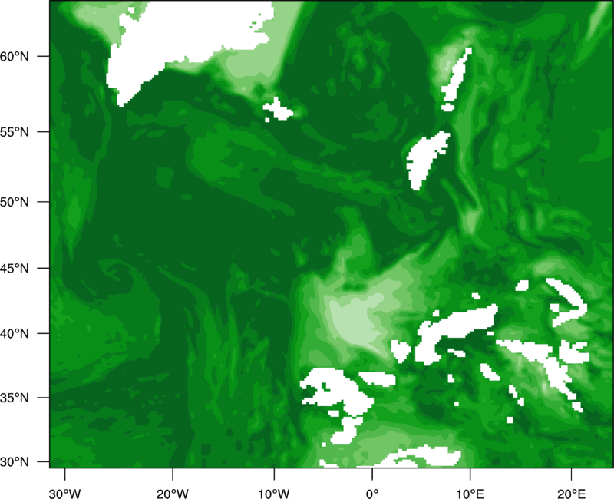Click the 20°E longitude label
614x499 pixels.
(571, 494)
